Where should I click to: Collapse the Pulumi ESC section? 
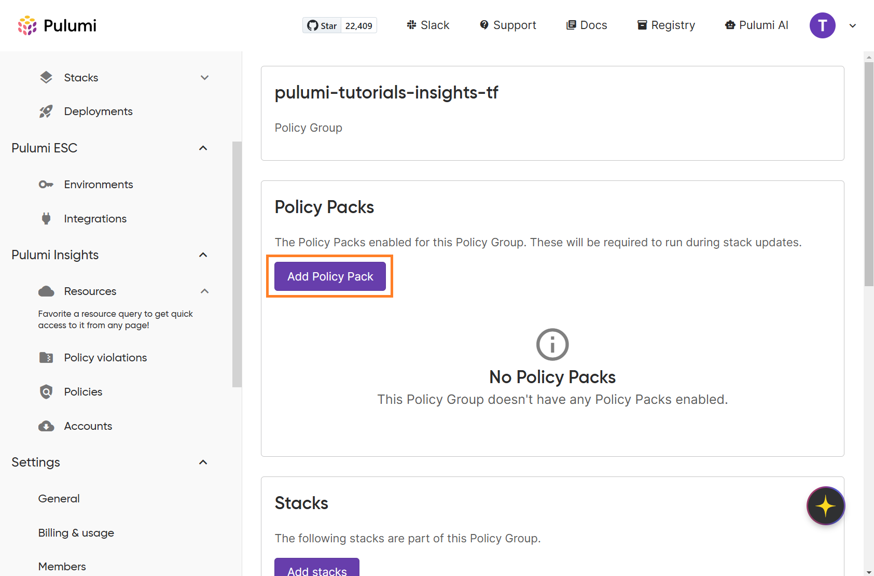pyautogui.click(x=203, y=148)
